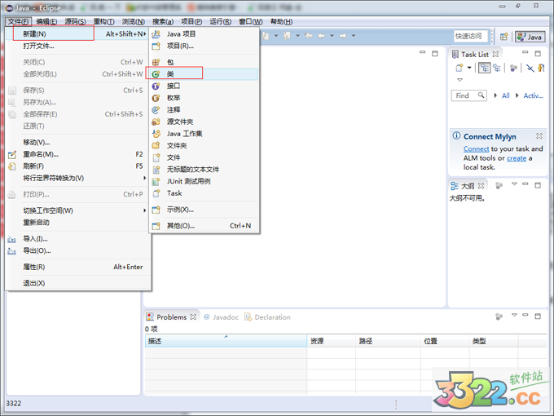Click 文件夹 folder icon in submenu
The height and width of the screenshot is (416, 554).
click(156, 145)
